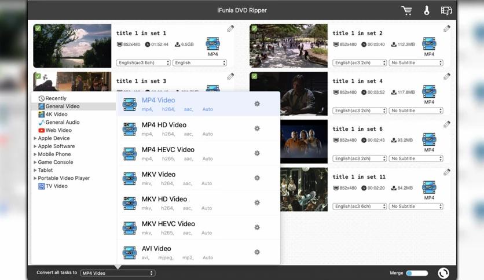The height and width of the screenshot is (280, 484).
Task: Select the 4K Video category
Action: (x=56, y=115)
